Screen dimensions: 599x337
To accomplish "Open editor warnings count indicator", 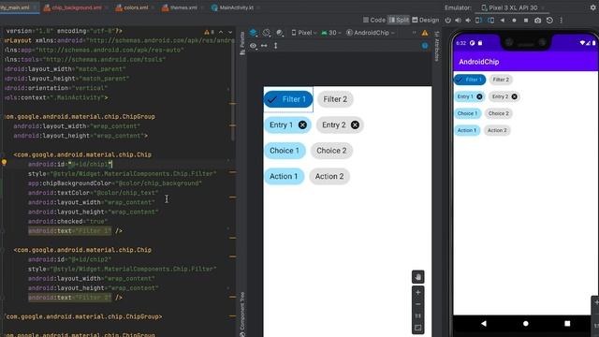I will tap(209, 32).
